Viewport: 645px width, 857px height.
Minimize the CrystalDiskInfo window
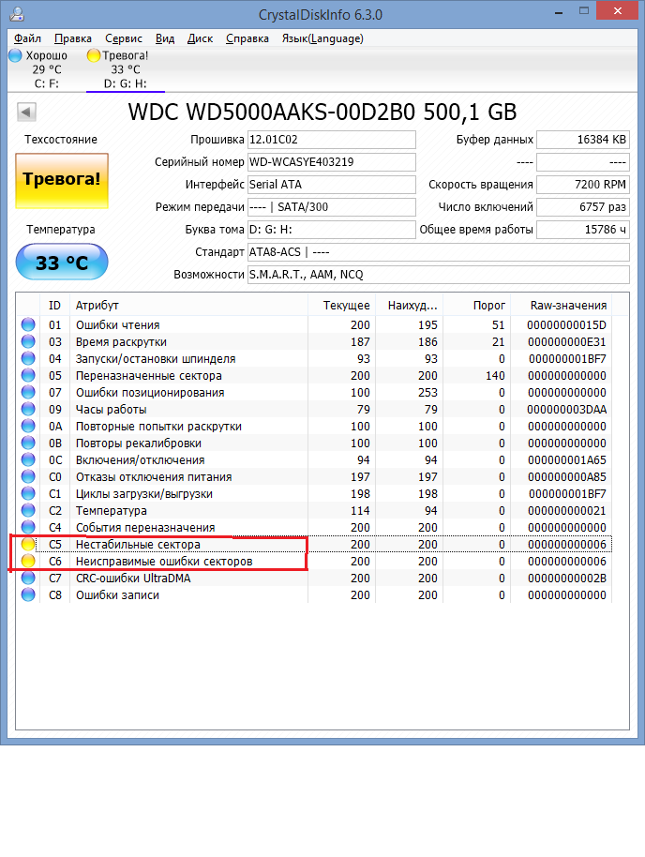[x=559, y=12]
